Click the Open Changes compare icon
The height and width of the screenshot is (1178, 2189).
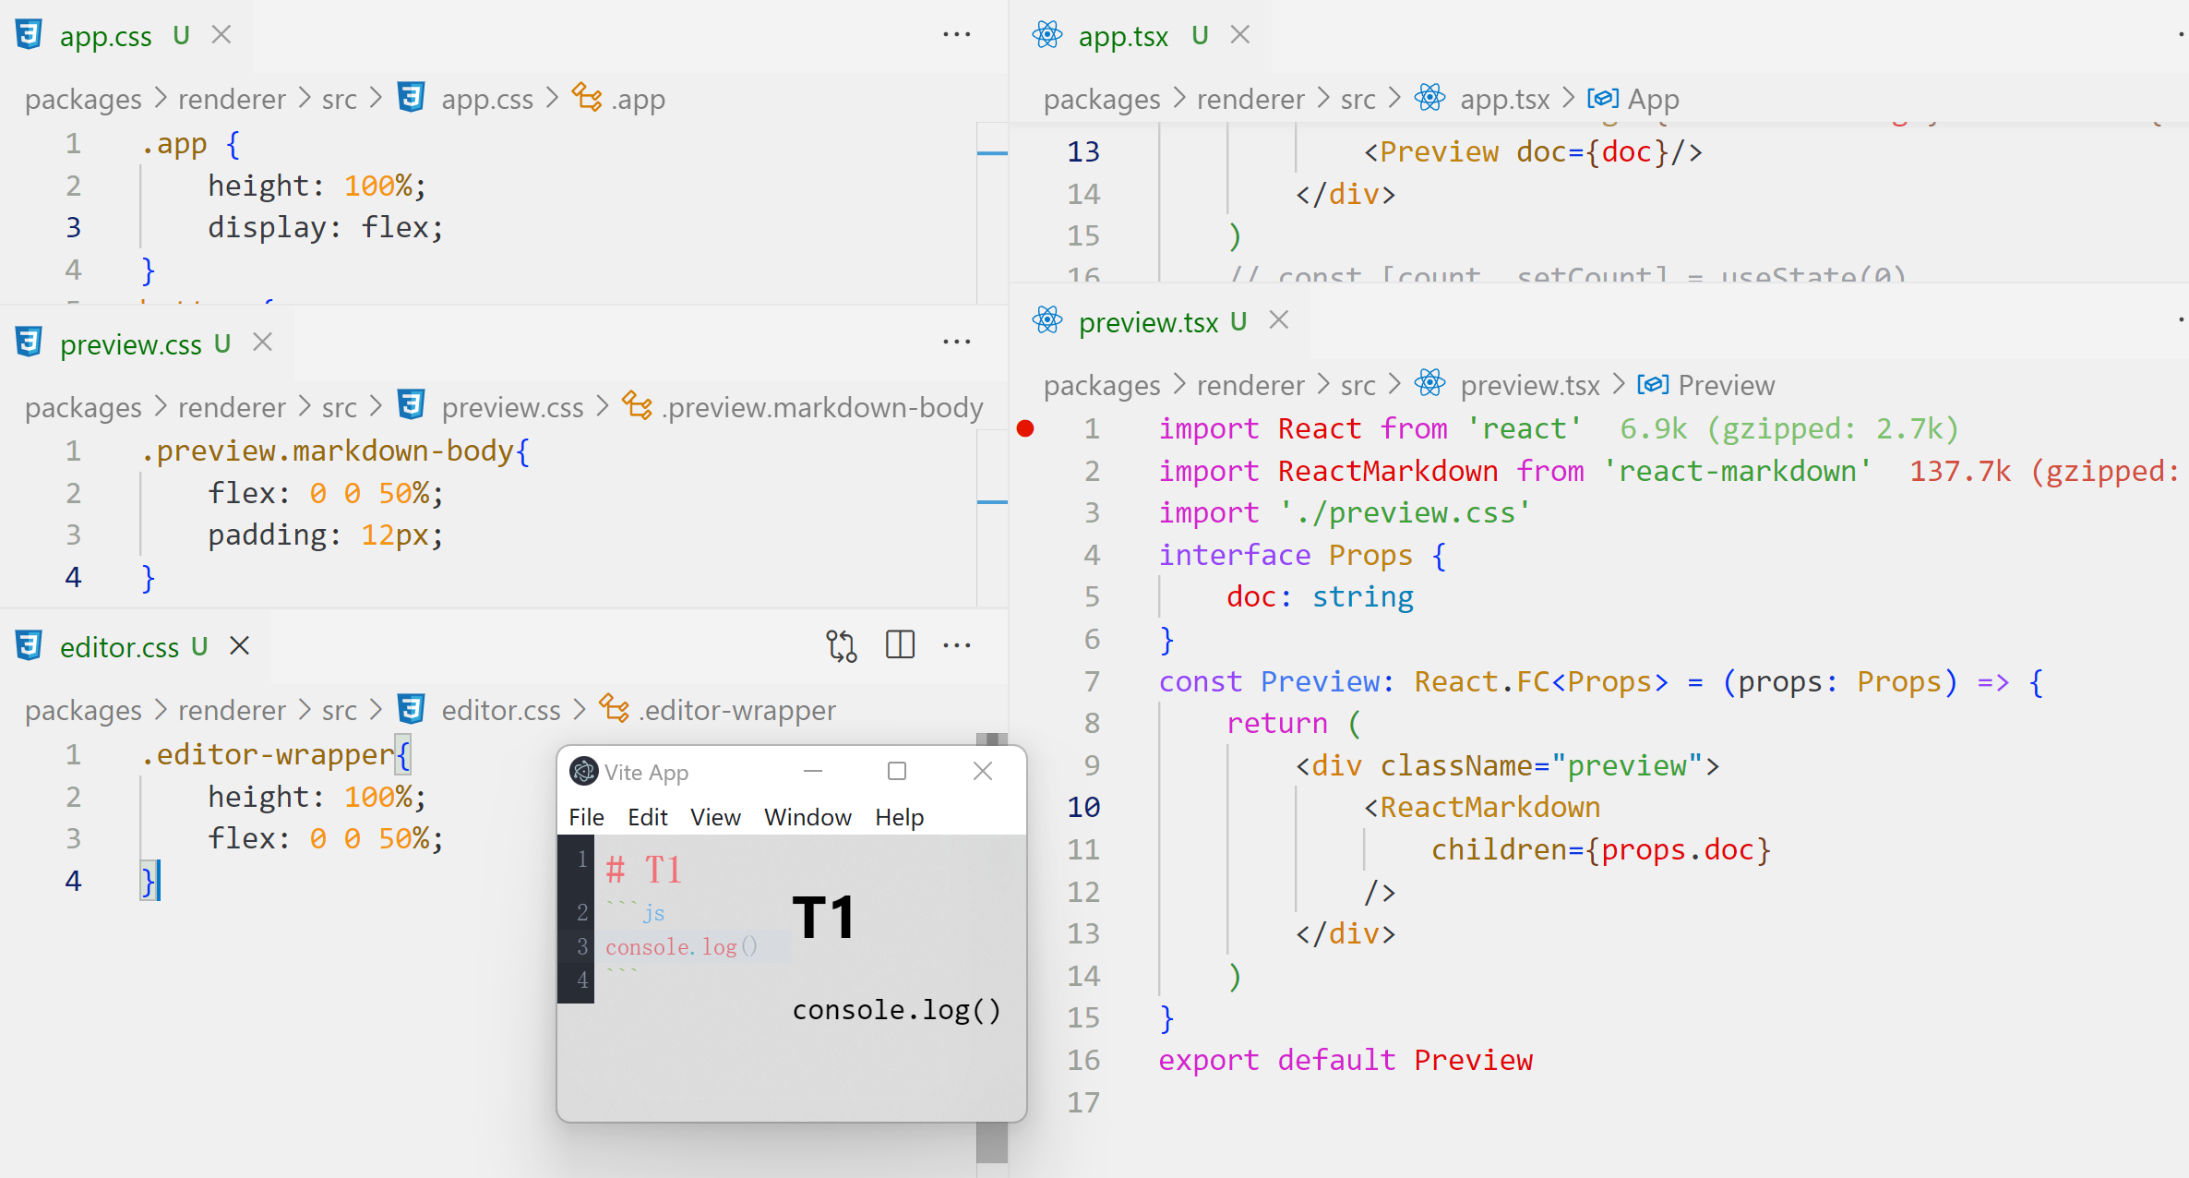click(842, 645)
